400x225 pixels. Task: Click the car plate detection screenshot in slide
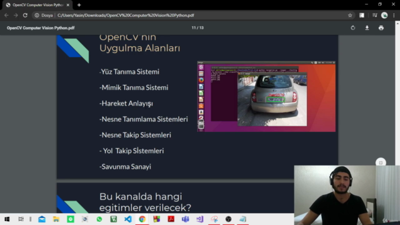(266, 96)
